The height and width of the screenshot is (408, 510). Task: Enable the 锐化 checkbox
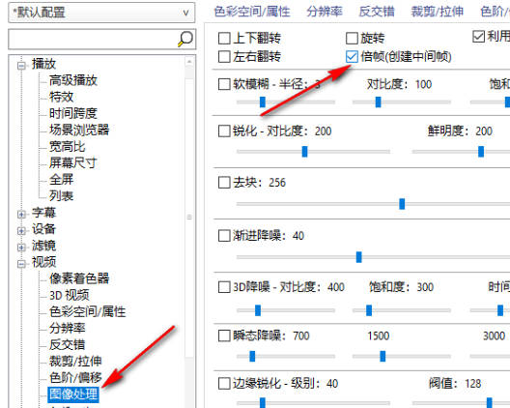(224, 131)
